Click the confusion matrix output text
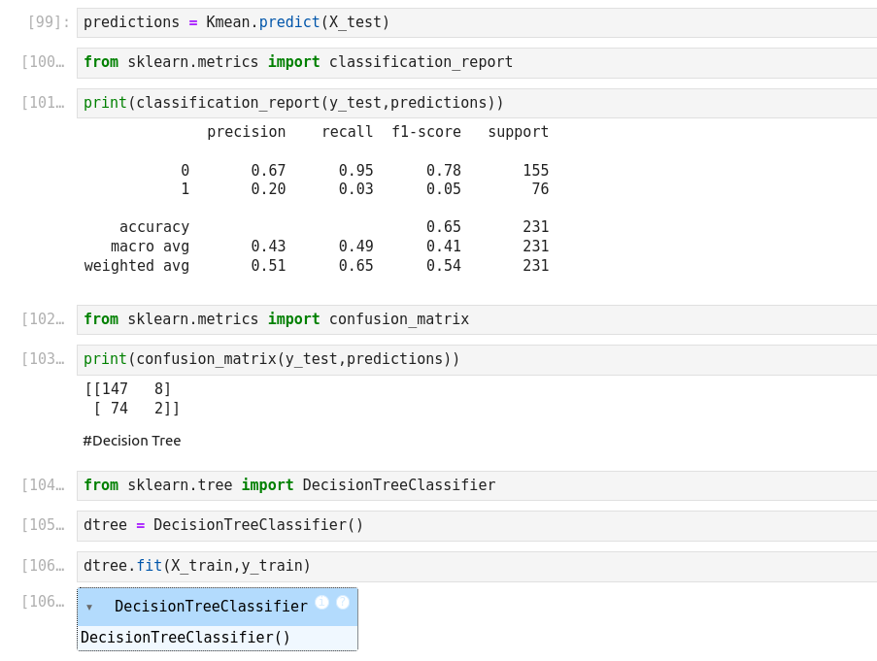Viewport: 877px width, 661px height. pos(132,399)
